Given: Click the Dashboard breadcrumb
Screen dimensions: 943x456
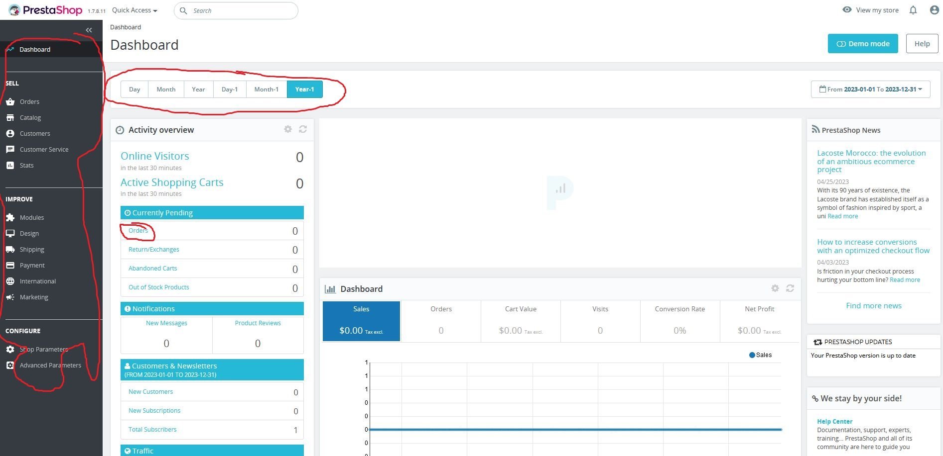Looking at the screenshot, I should 126,27.
